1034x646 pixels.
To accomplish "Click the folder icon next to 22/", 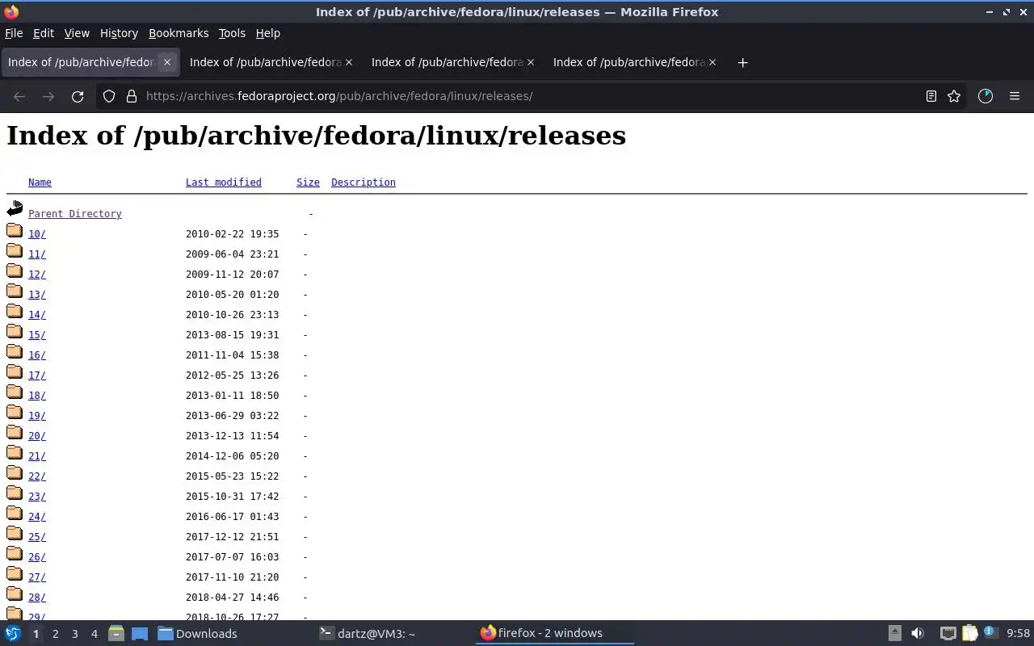I will (x=15, y=473).
